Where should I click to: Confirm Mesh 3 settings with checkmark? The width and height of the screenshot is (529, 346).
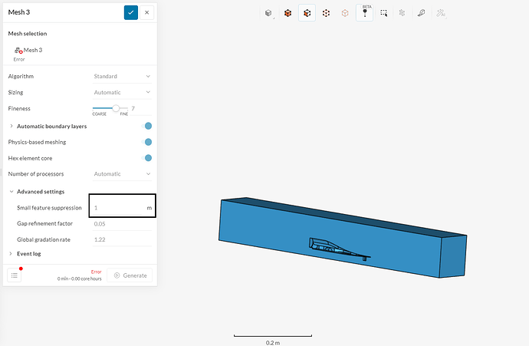click(131, 12)
